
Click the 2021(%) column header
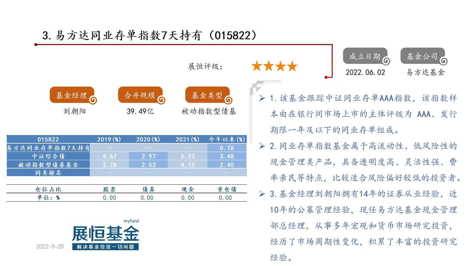point(188,139)
